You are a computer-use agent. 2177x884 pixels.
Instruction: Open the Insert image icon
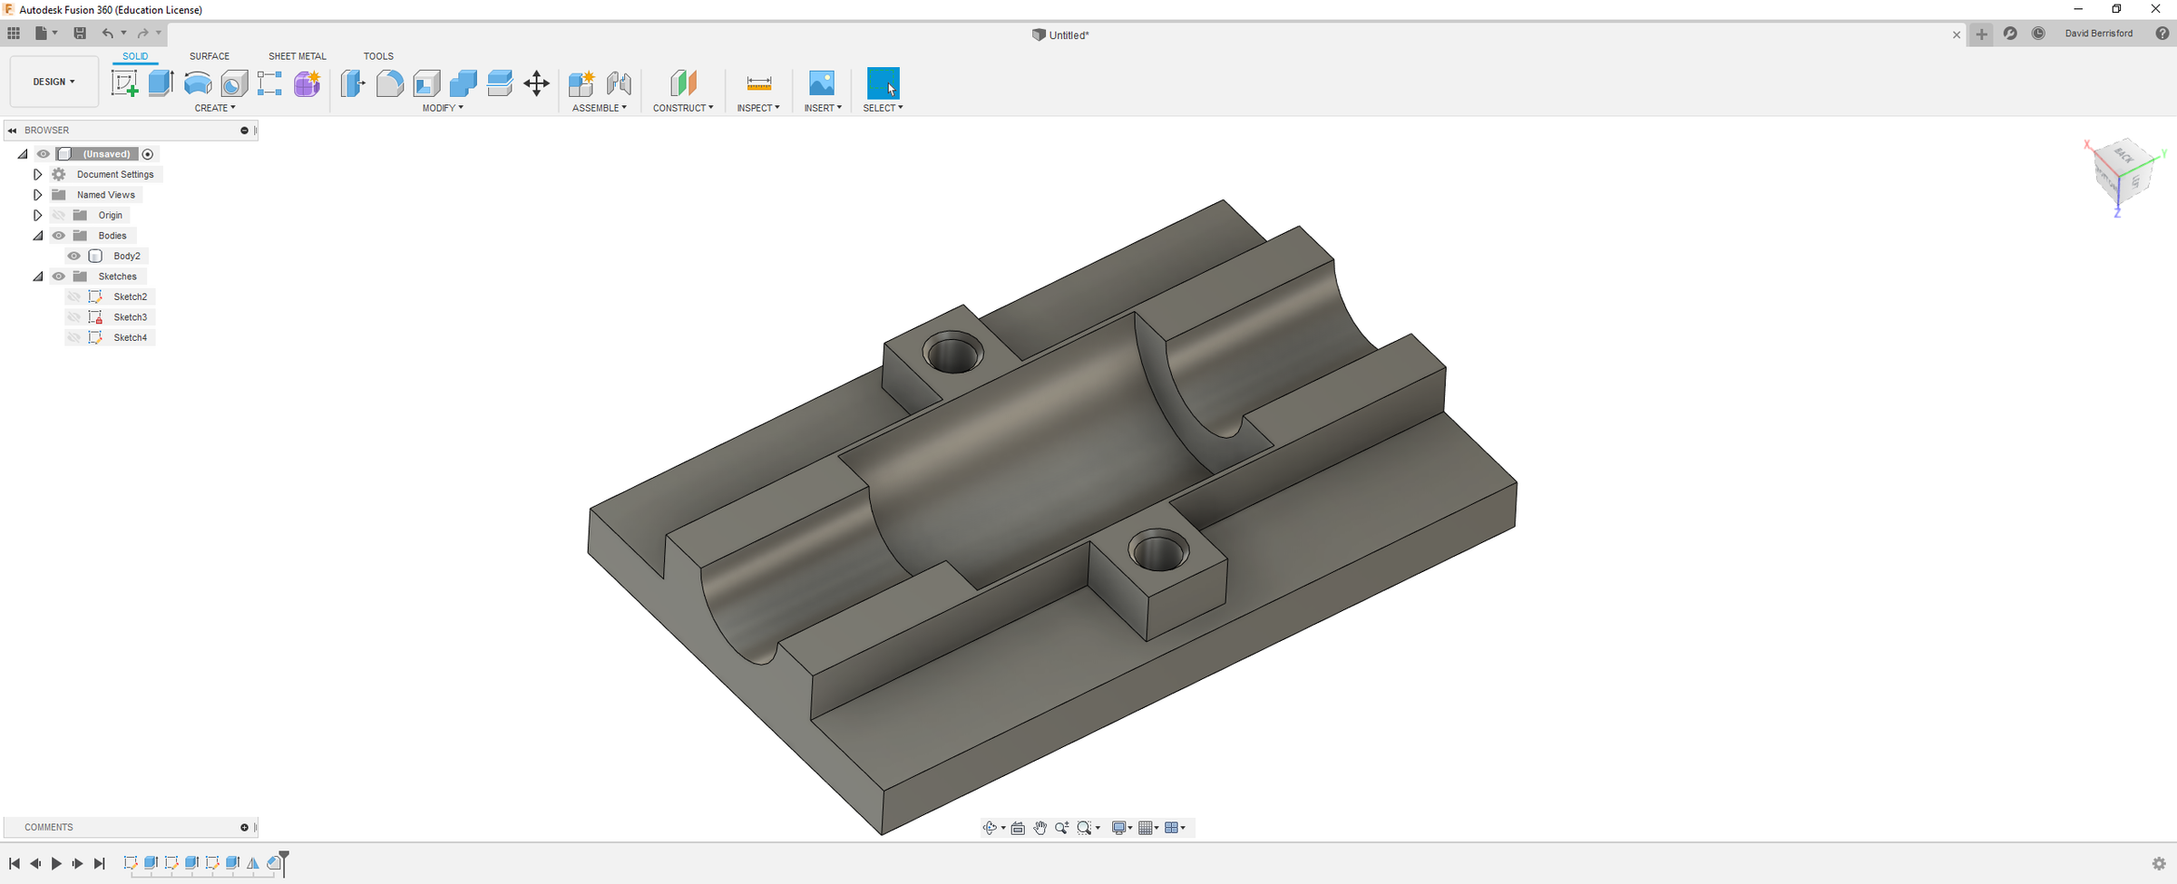tap(822, 83)
